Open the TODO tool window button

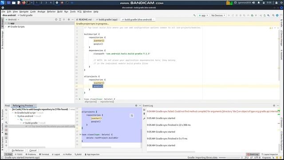pyautogui.click(x=19, y=154)
